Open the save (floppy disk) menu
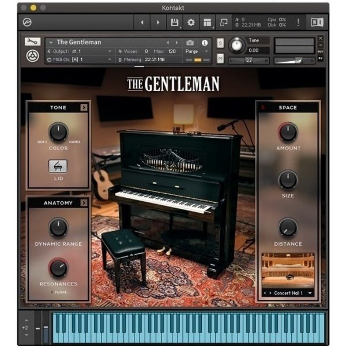Image resolution: width=346 pixels, height=346 pixels. pos(175,22)
